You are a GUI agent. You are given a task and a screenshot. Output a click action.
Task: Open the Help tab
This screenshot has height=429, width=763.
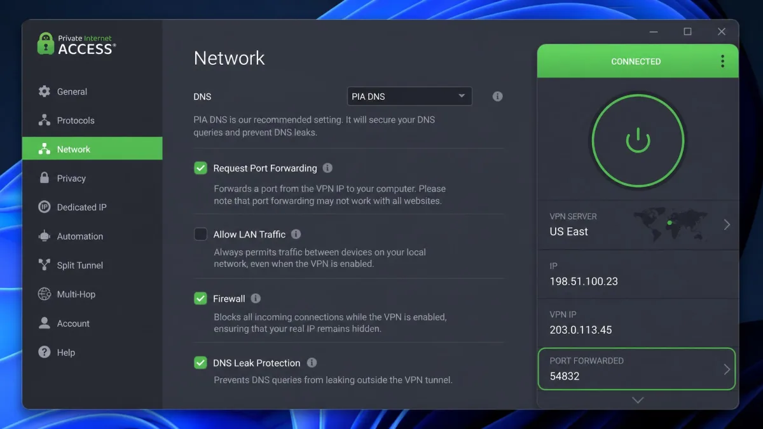coord(92,352)
